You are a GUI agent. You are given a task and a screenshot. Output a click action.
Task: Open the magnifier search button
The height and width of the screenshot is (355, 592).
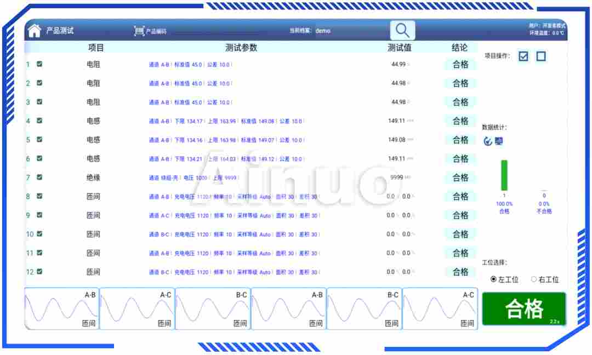pyautogui.click(x=402, y=30)
